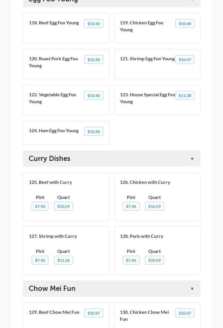
Task: Collapse the Chow Mei Fun section arrow
Action: pos(192,289)
